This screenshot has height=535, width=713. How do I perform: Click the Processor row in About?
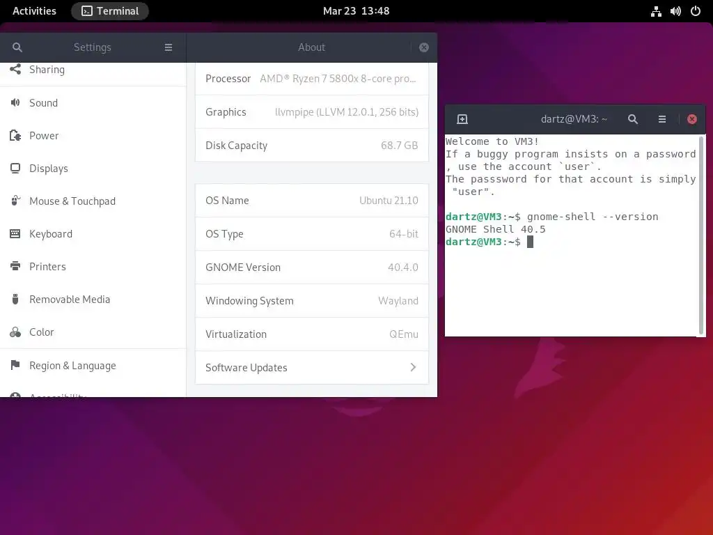312,78
